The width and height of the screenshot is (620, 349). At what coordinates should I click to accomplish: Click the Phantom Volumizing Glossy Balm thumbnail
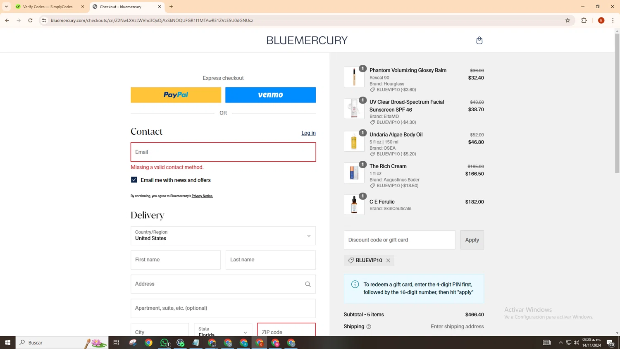tap(354, 77)
